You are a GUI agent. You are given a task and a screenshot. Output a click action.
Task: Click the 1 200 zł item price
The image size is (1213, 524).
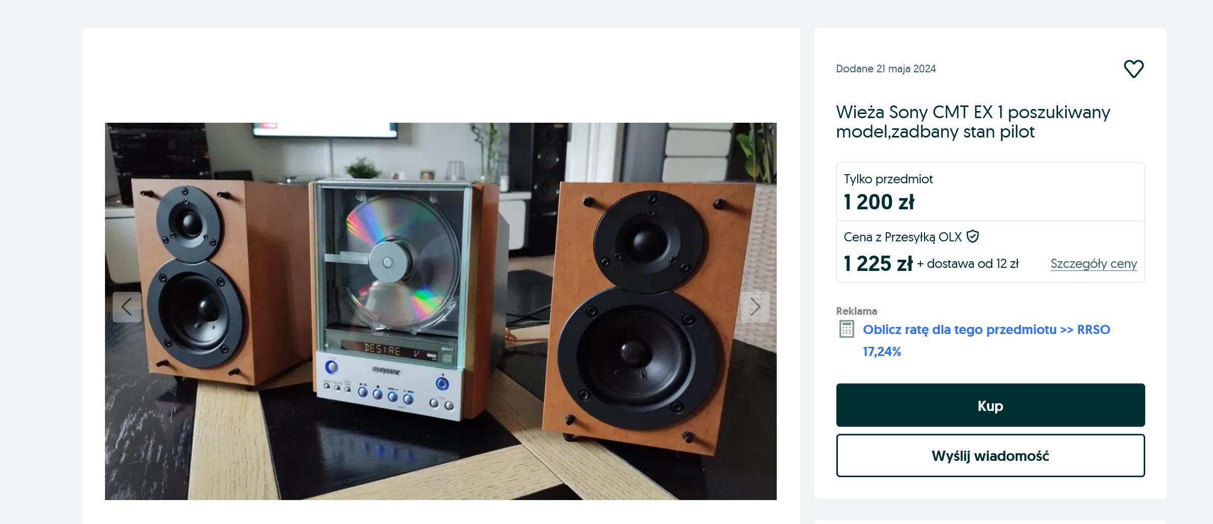coord(879,202)
